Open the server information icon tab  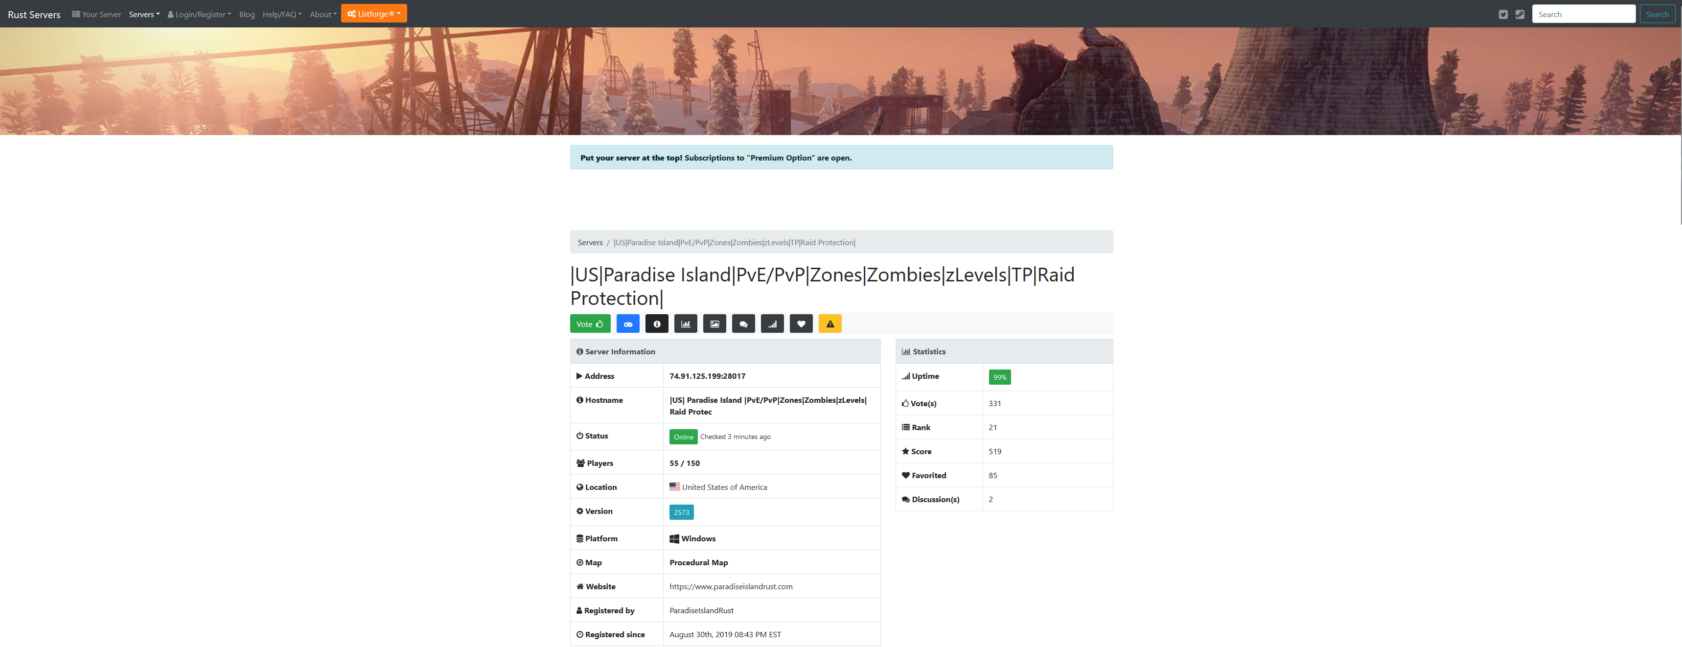point(656,324)
